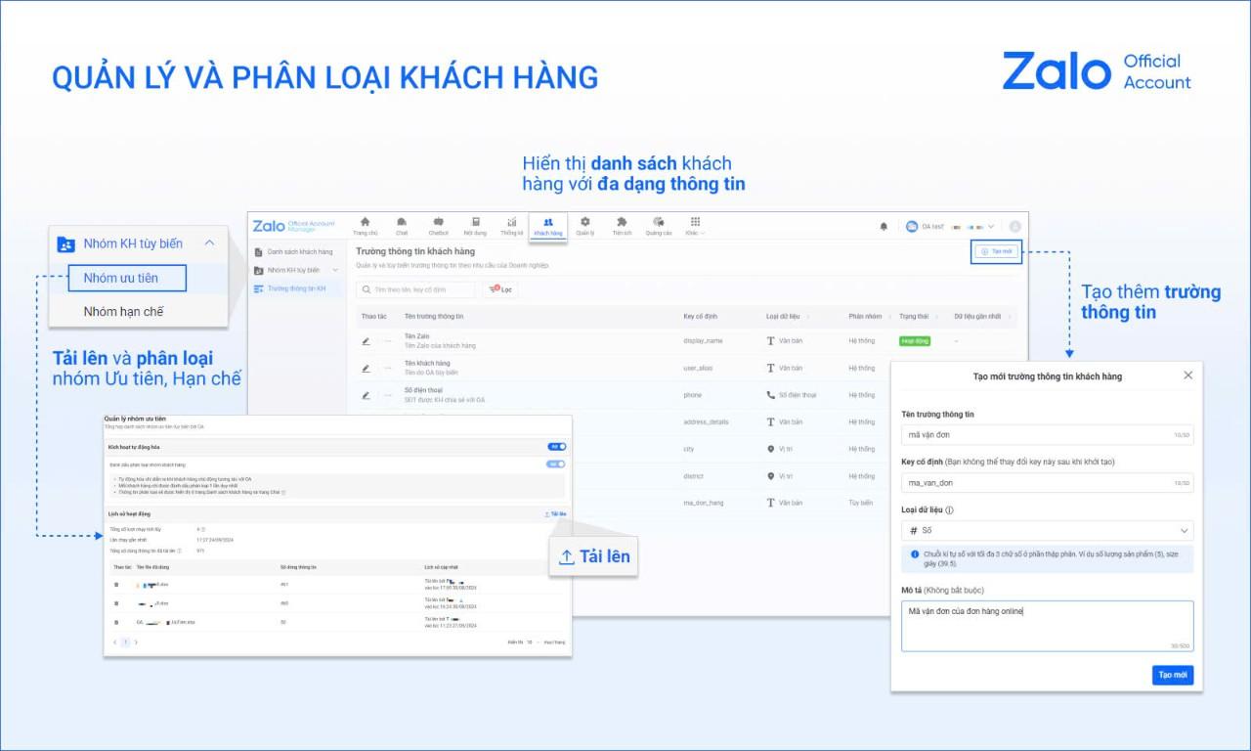The height and width of the screenshot is (751, 1251).
Task: Click the Mô tả description text area
Action: (x=1047, y=626)
